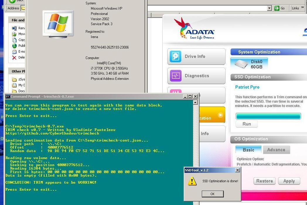Click OK in the SSDTool dialog
307x205 pixels.
coord(213,194)
